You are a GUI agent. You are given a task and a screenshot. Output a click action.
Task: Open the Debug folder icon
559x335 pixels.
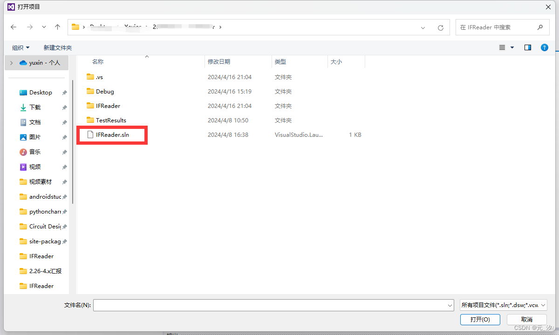[89, 91]
